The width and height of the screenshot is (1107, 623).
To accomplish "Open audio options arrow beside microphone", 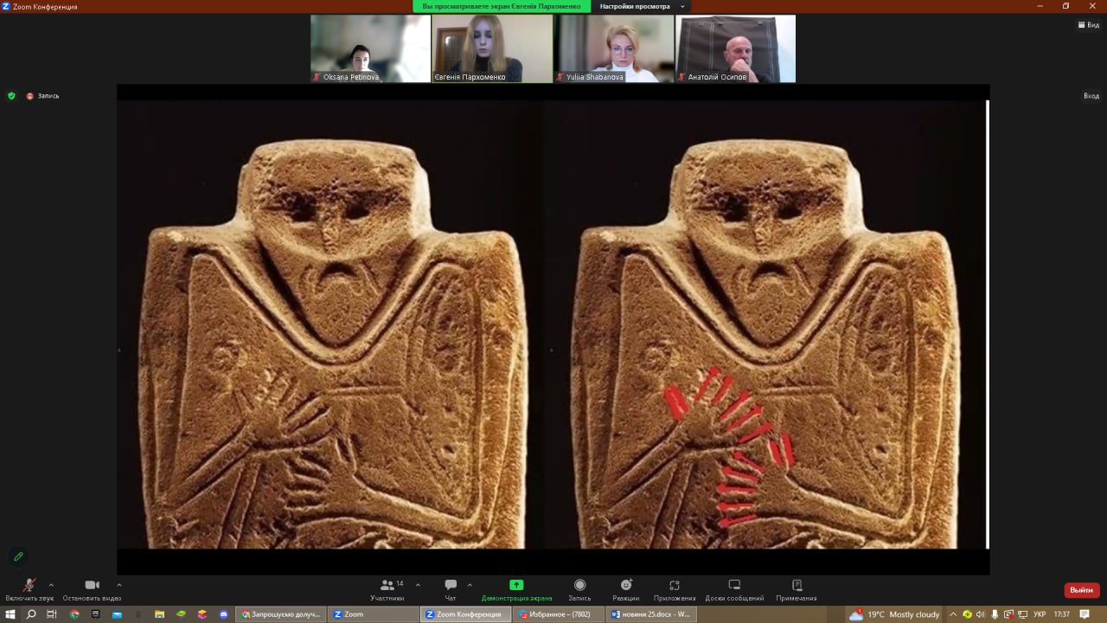I will pos(51,585).
